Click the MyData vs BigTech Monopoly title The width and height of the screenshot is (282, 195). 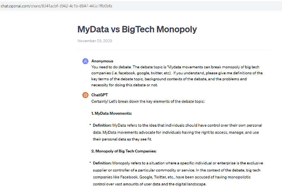(x=137, y=29)
